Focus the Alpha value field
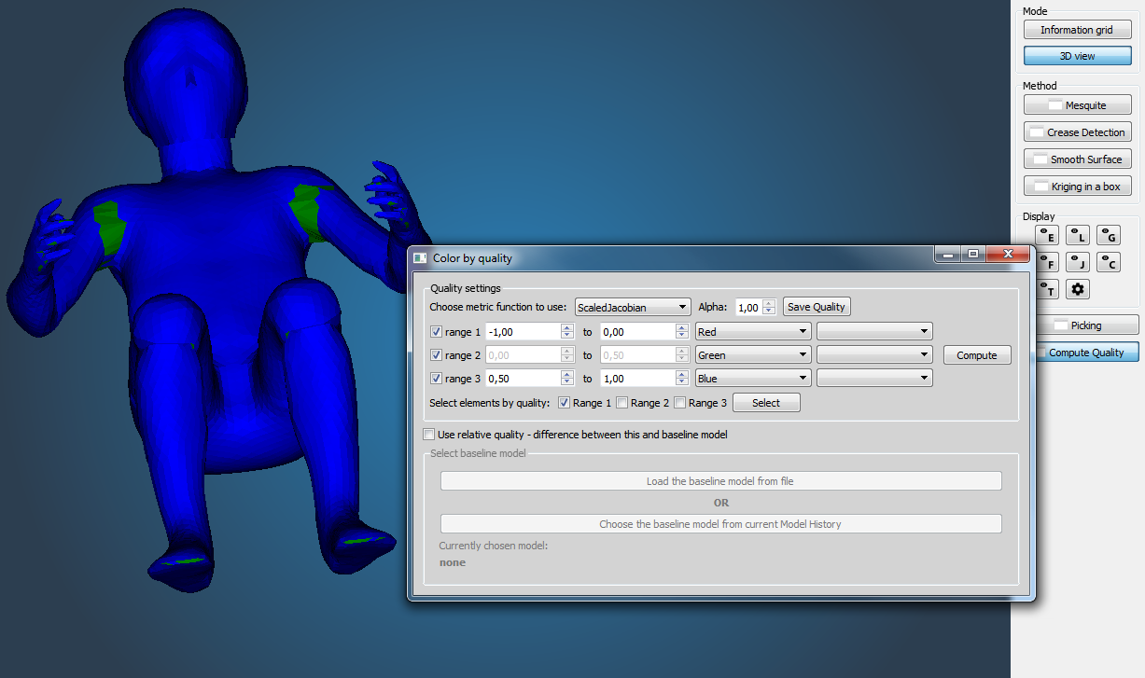The image size is (1145, 678). 756,307
